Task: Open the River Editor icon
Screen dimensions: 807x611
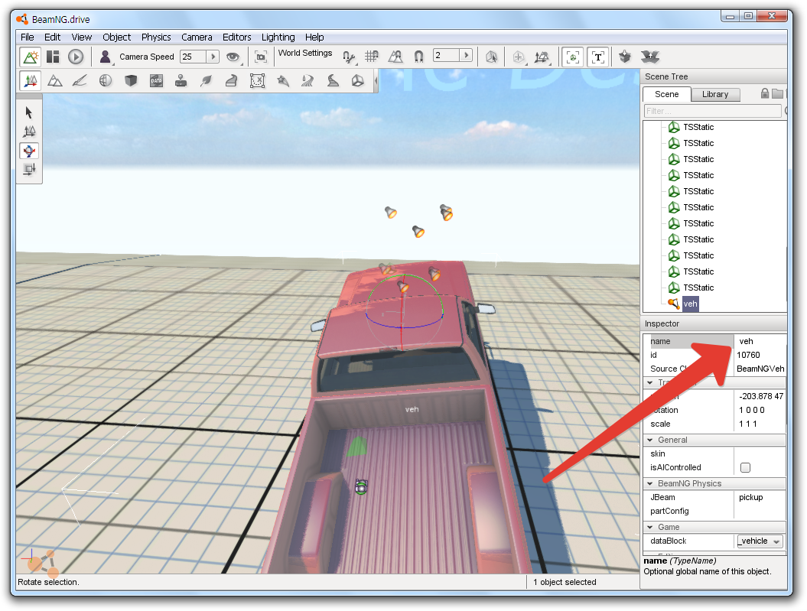Action: click(x=308, y=81)
